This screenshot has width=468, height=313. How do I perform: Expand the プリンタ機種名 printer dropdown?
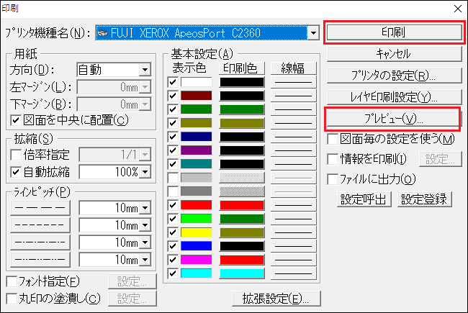coord(313,33)
